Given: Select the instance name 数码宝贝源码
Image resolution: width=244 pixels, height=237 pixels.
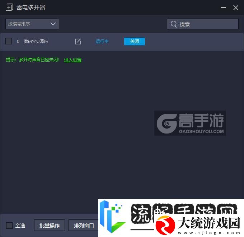Looking at the screenshot, I should coord(36,42).
